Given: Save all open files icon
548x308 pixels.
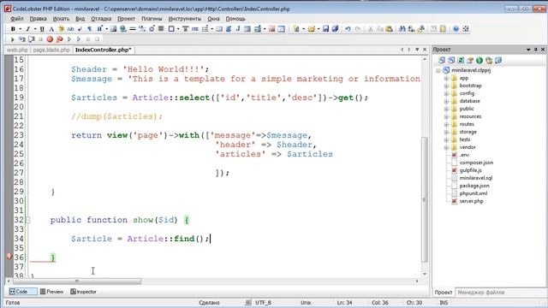Looking at the screenshot, I should (x=335, y=29).
